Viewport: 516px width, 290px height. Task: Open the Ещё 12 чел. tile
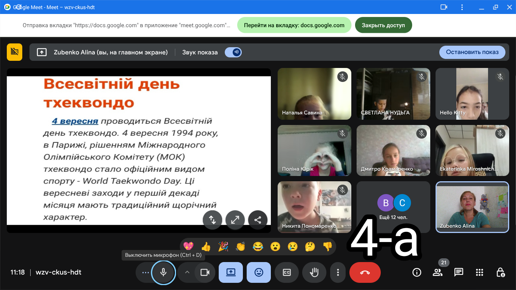tap(393, 207)
